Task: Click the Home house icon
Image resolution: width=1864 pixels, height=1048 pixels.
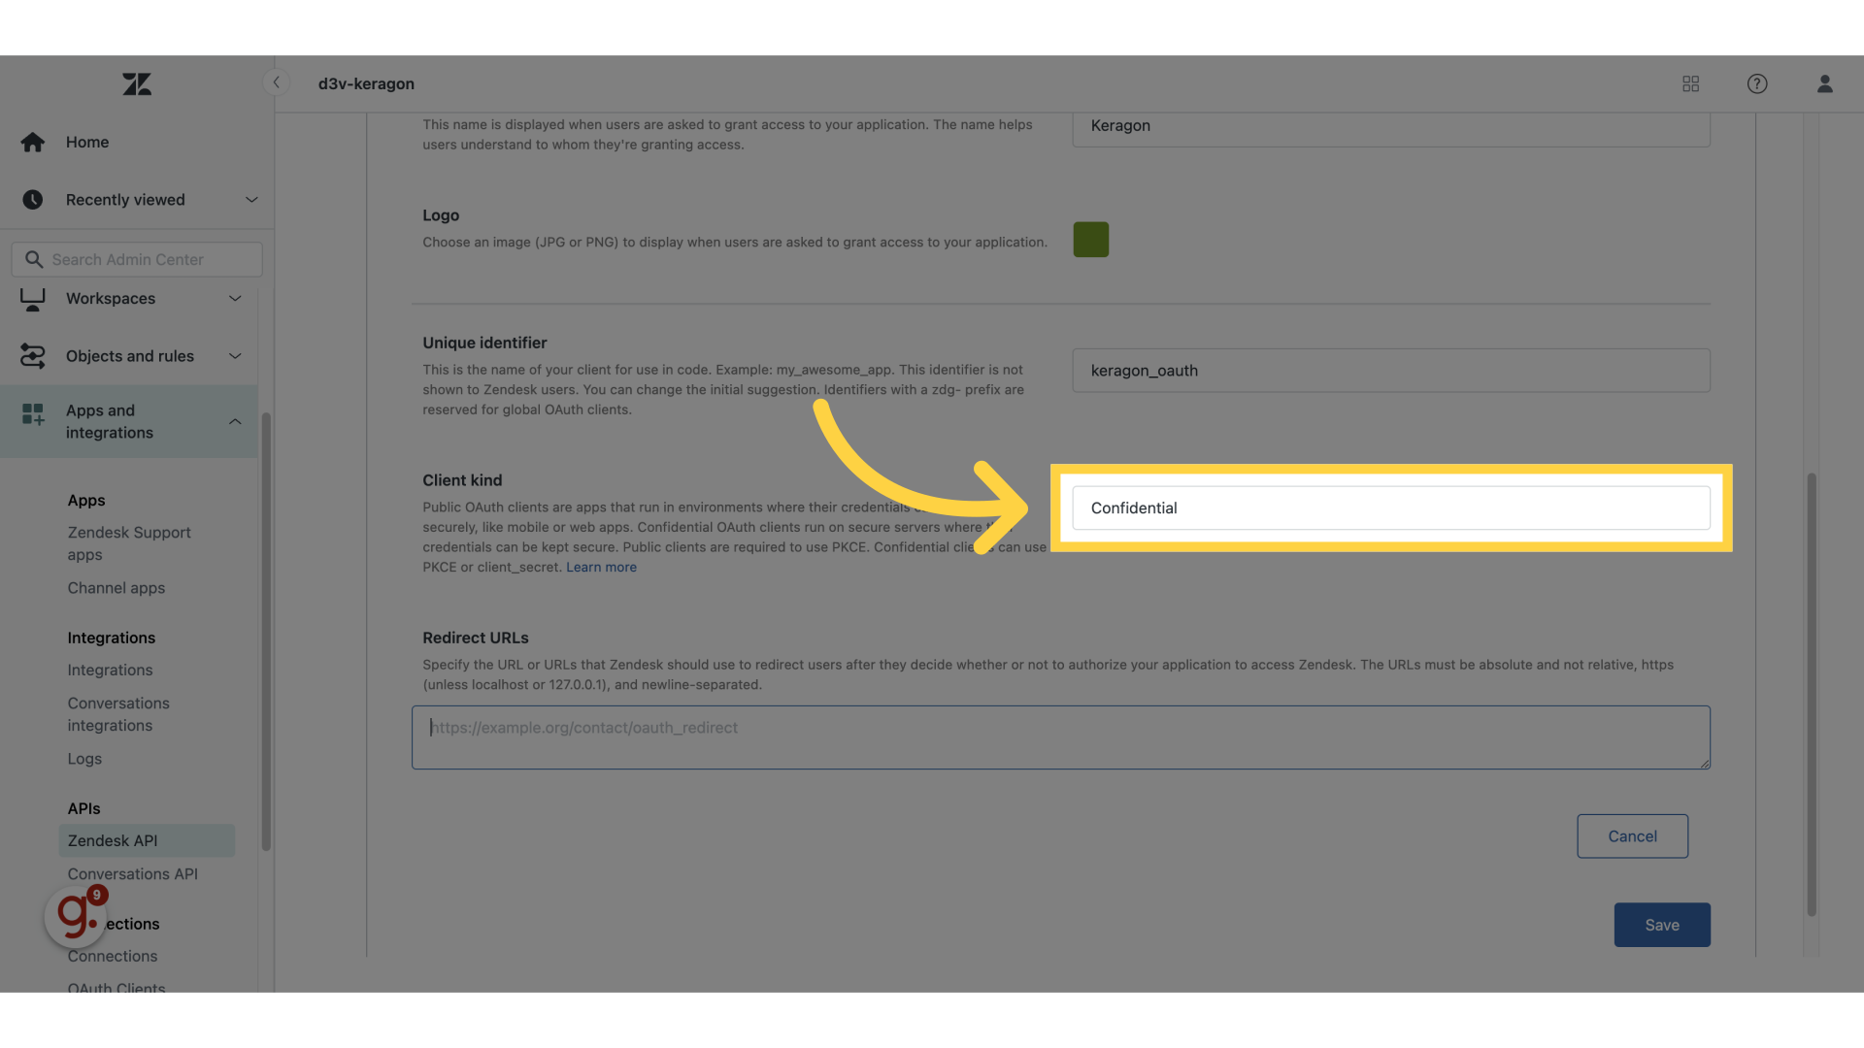Action: (33, 143)
